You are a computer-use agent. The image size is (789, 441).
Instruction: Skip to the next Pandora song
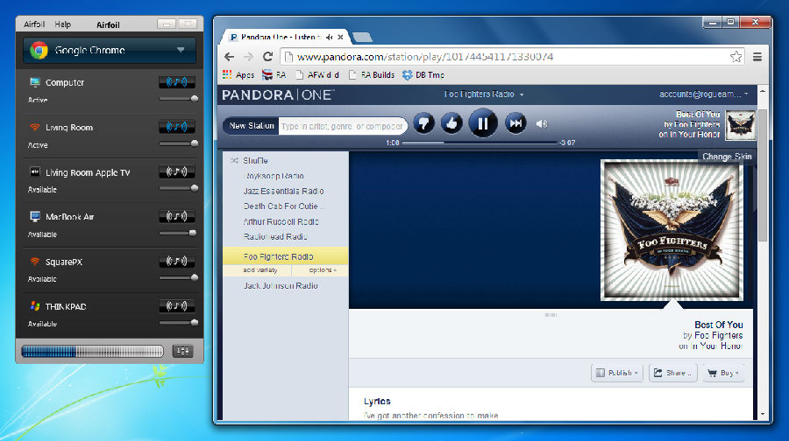515,123
